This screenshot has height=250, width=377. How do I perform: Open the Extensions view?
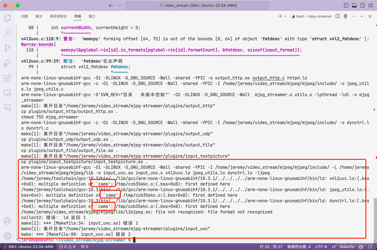[7, 78]
